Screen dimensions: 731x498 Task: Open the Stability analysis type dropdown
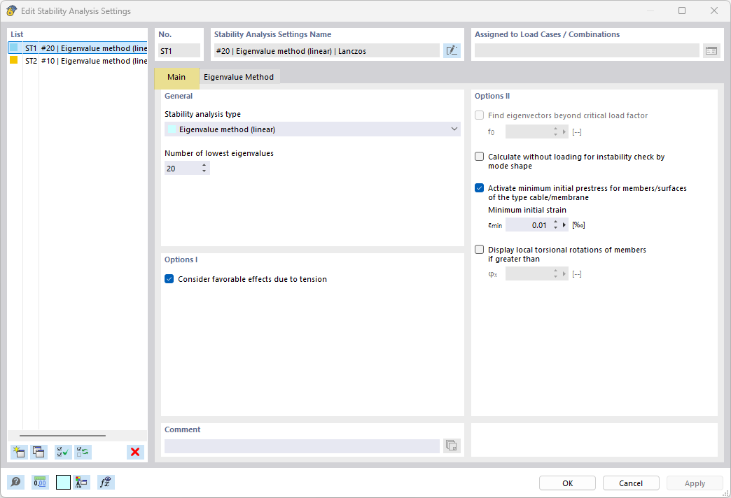[x=312, y=129]
